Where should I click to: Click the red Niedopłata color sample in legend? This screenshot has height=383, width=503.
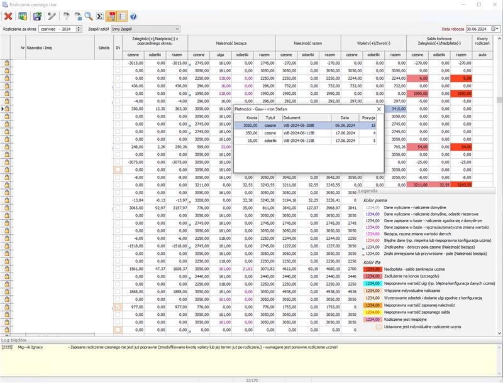(372, 269)
